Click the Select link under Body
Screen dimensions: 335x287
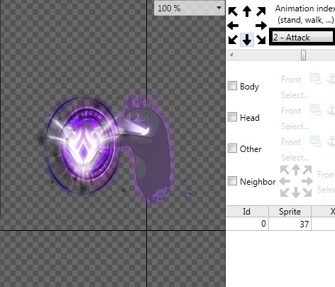click(x=295, y=95)
